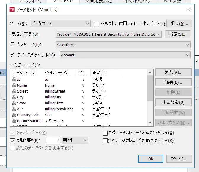199x172 pixels.
Task: Enable the スクリプトを使用してレコードをチェック checkbox
Action: click(97, 24)
